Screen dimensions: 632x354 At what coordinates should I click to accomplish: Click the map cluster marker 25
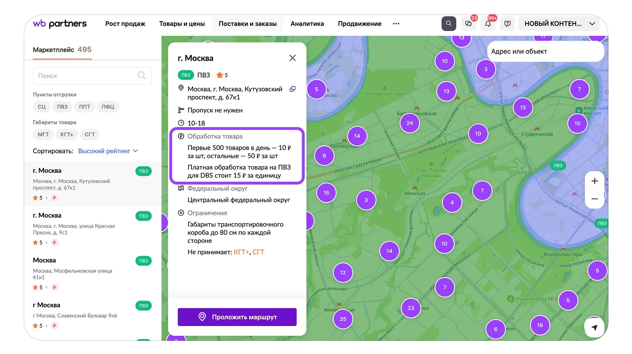pos(343,319)
